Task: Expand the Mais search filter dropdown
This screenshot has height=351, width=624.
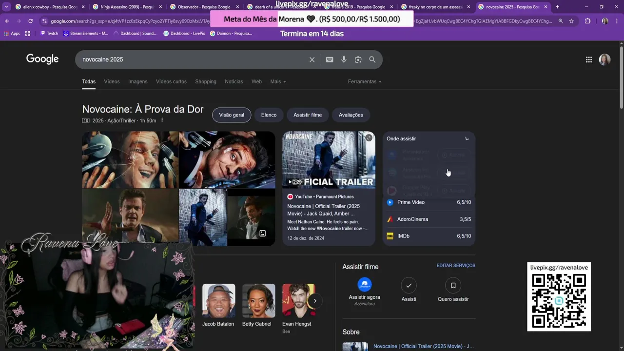Action: (x=278, y=81)
